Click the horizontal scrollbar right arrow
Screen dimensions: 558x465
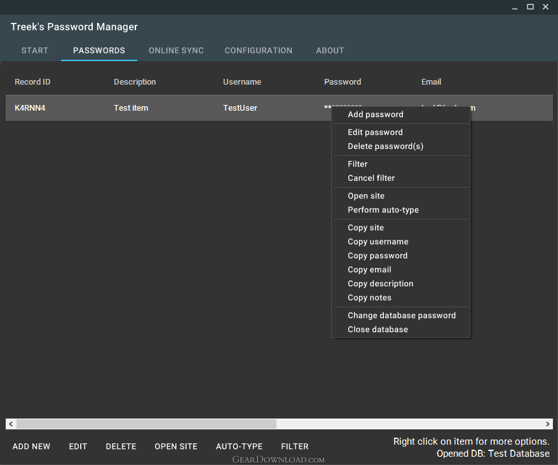click(x=547, y=424)
